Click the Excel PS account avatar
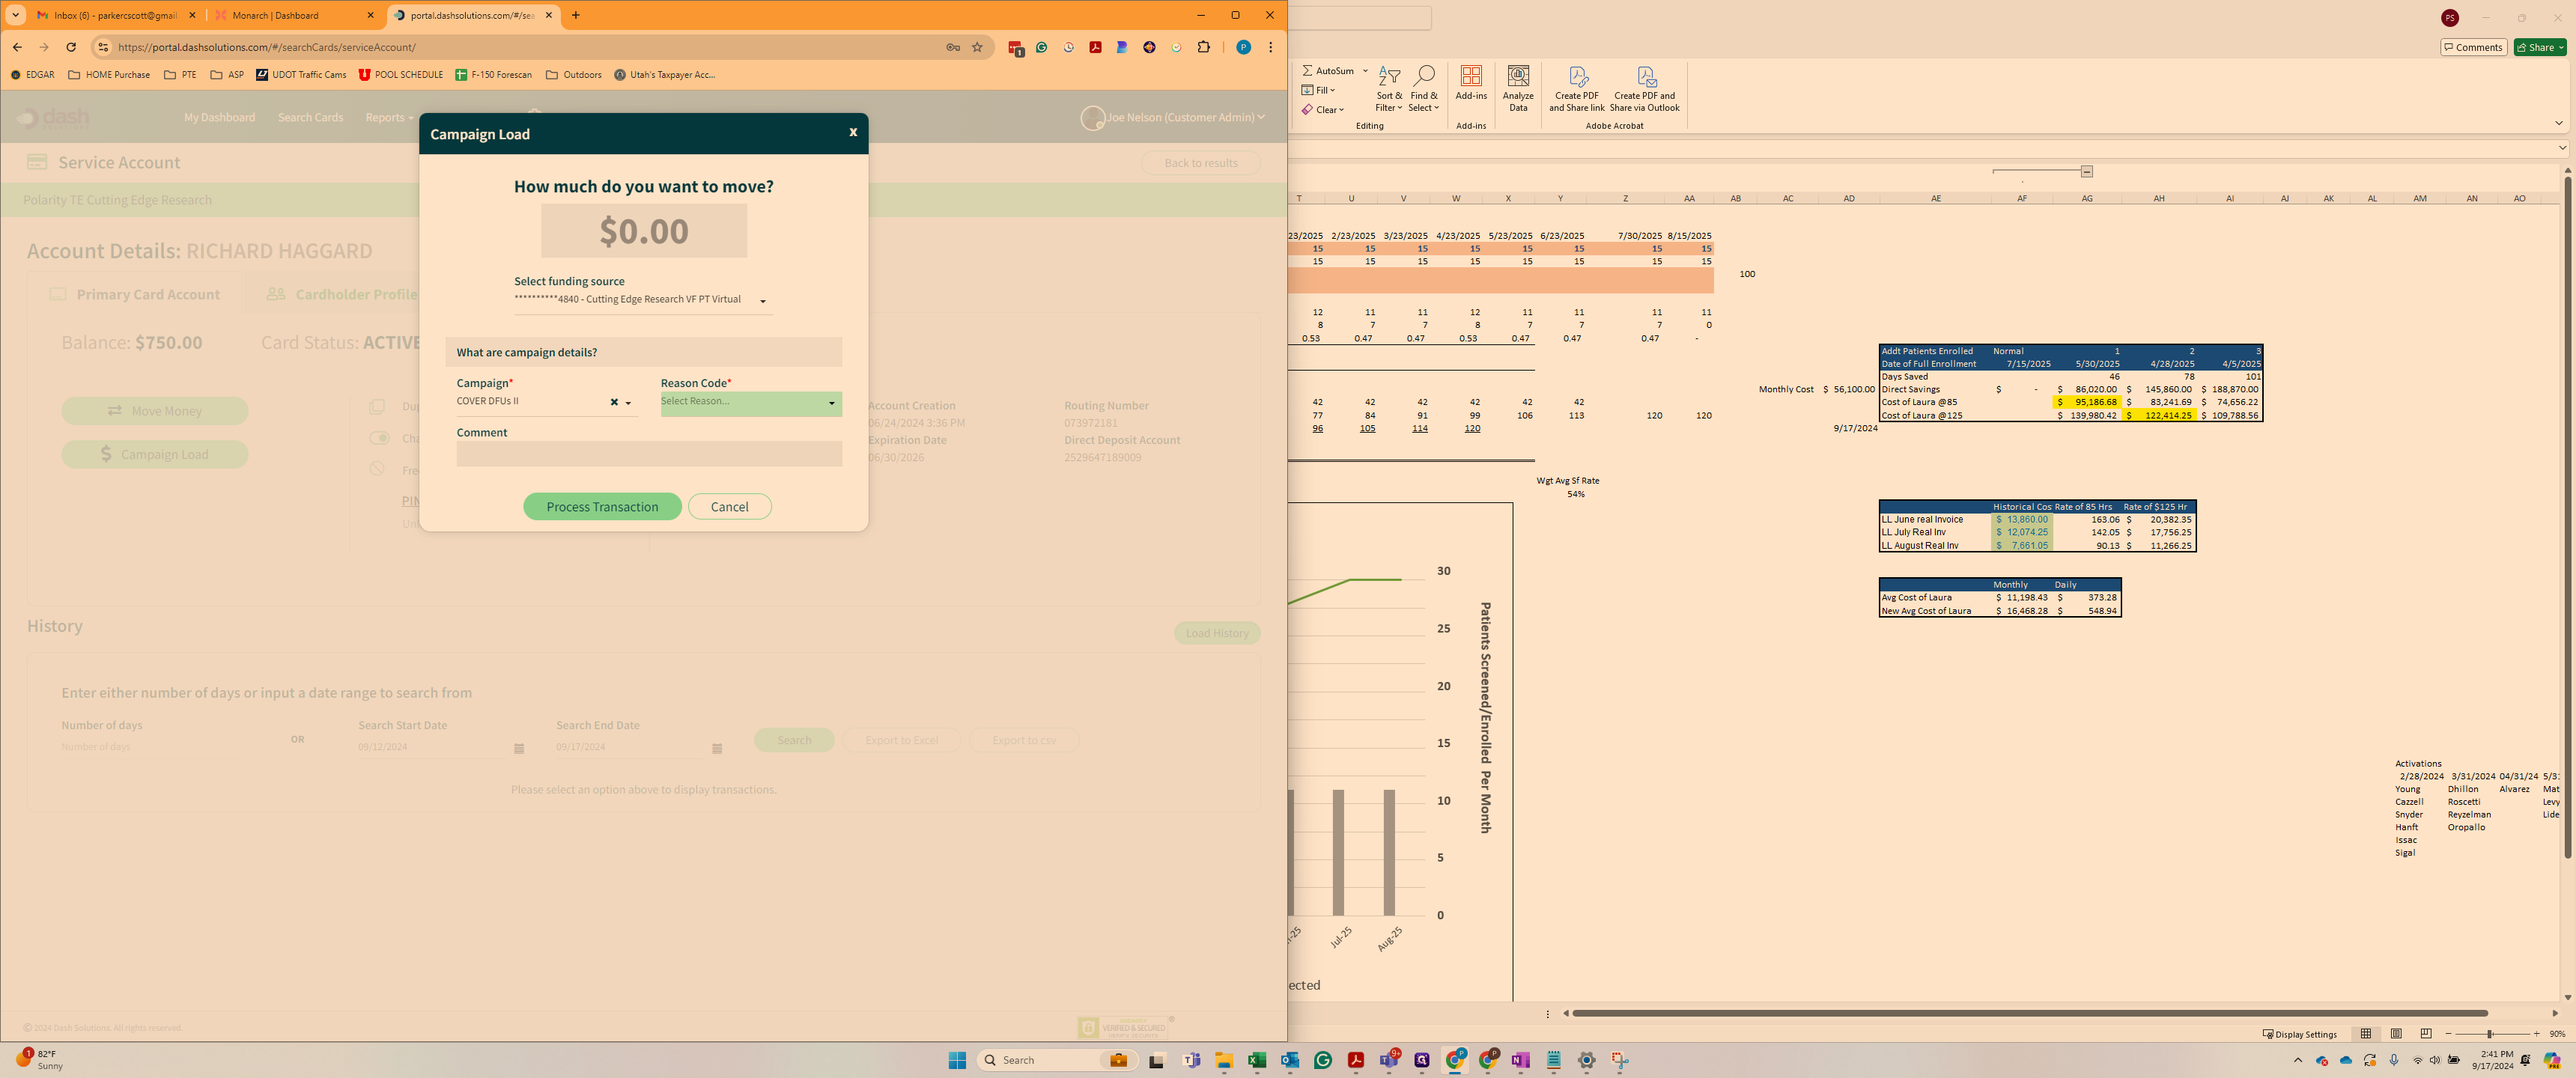The width and height of the screenshot is (2576, 1078). tap(2449, 17)
